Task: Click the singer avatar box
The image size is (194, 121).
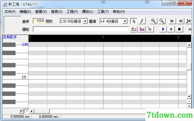Action: tap(12, 24)
